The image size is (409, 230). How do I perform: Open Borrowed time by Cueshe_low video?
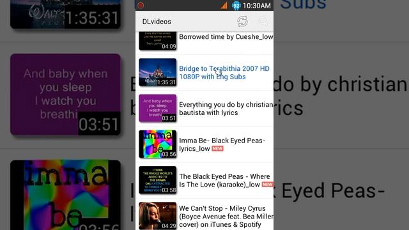pyautogui.click(x=226, y=37)
